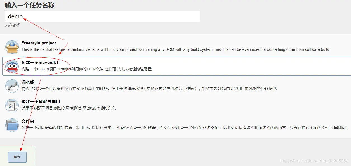Select the pipeline pipe icon
Image resolution: width=351 pixels, height=166 pixels.
click(x=12, y=86)
